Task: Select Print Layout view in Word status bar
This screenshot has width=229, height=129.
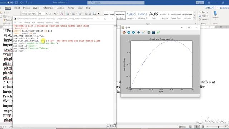Action: point(197,126)
